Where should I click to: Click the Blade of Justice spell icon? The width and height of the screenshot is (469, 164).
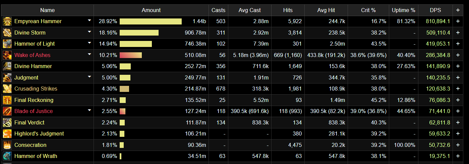[x=7, y=111]
